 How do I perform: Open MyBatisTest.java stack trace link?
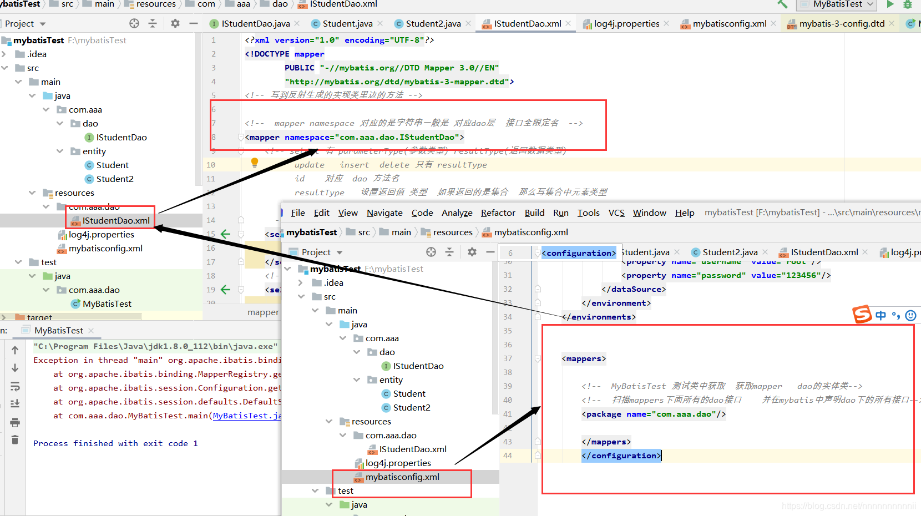247,416
